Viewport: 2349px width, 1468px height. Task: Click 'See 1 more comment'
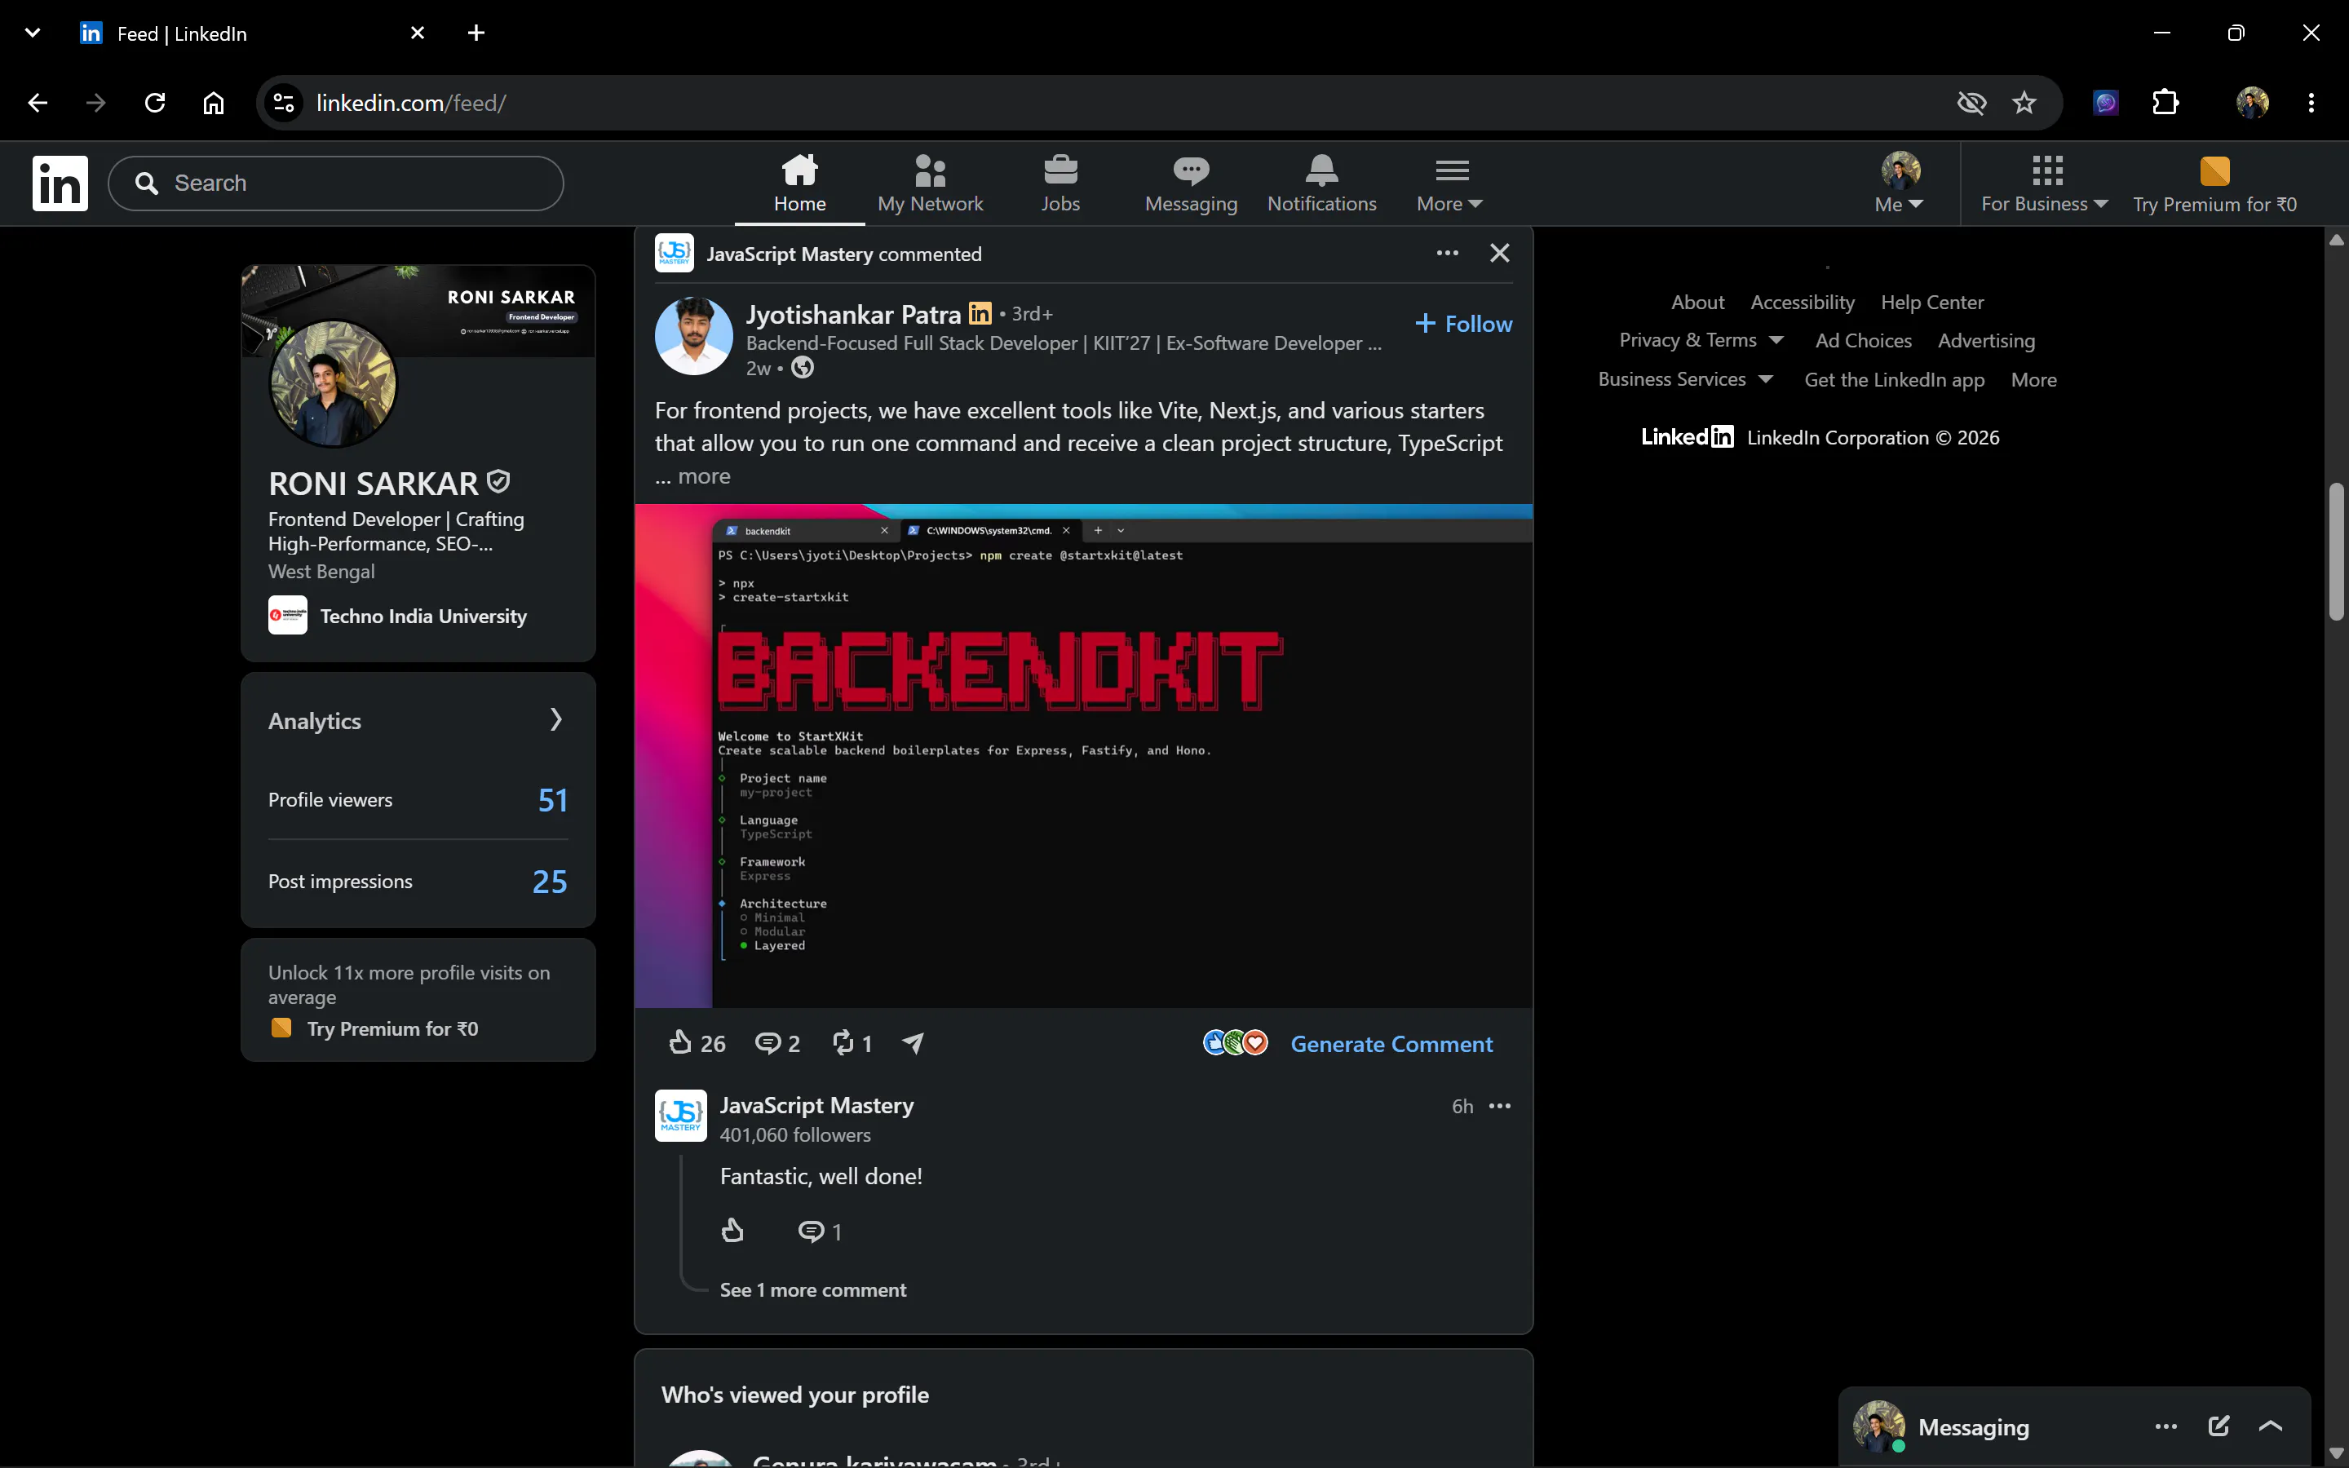coord(812,1290)
